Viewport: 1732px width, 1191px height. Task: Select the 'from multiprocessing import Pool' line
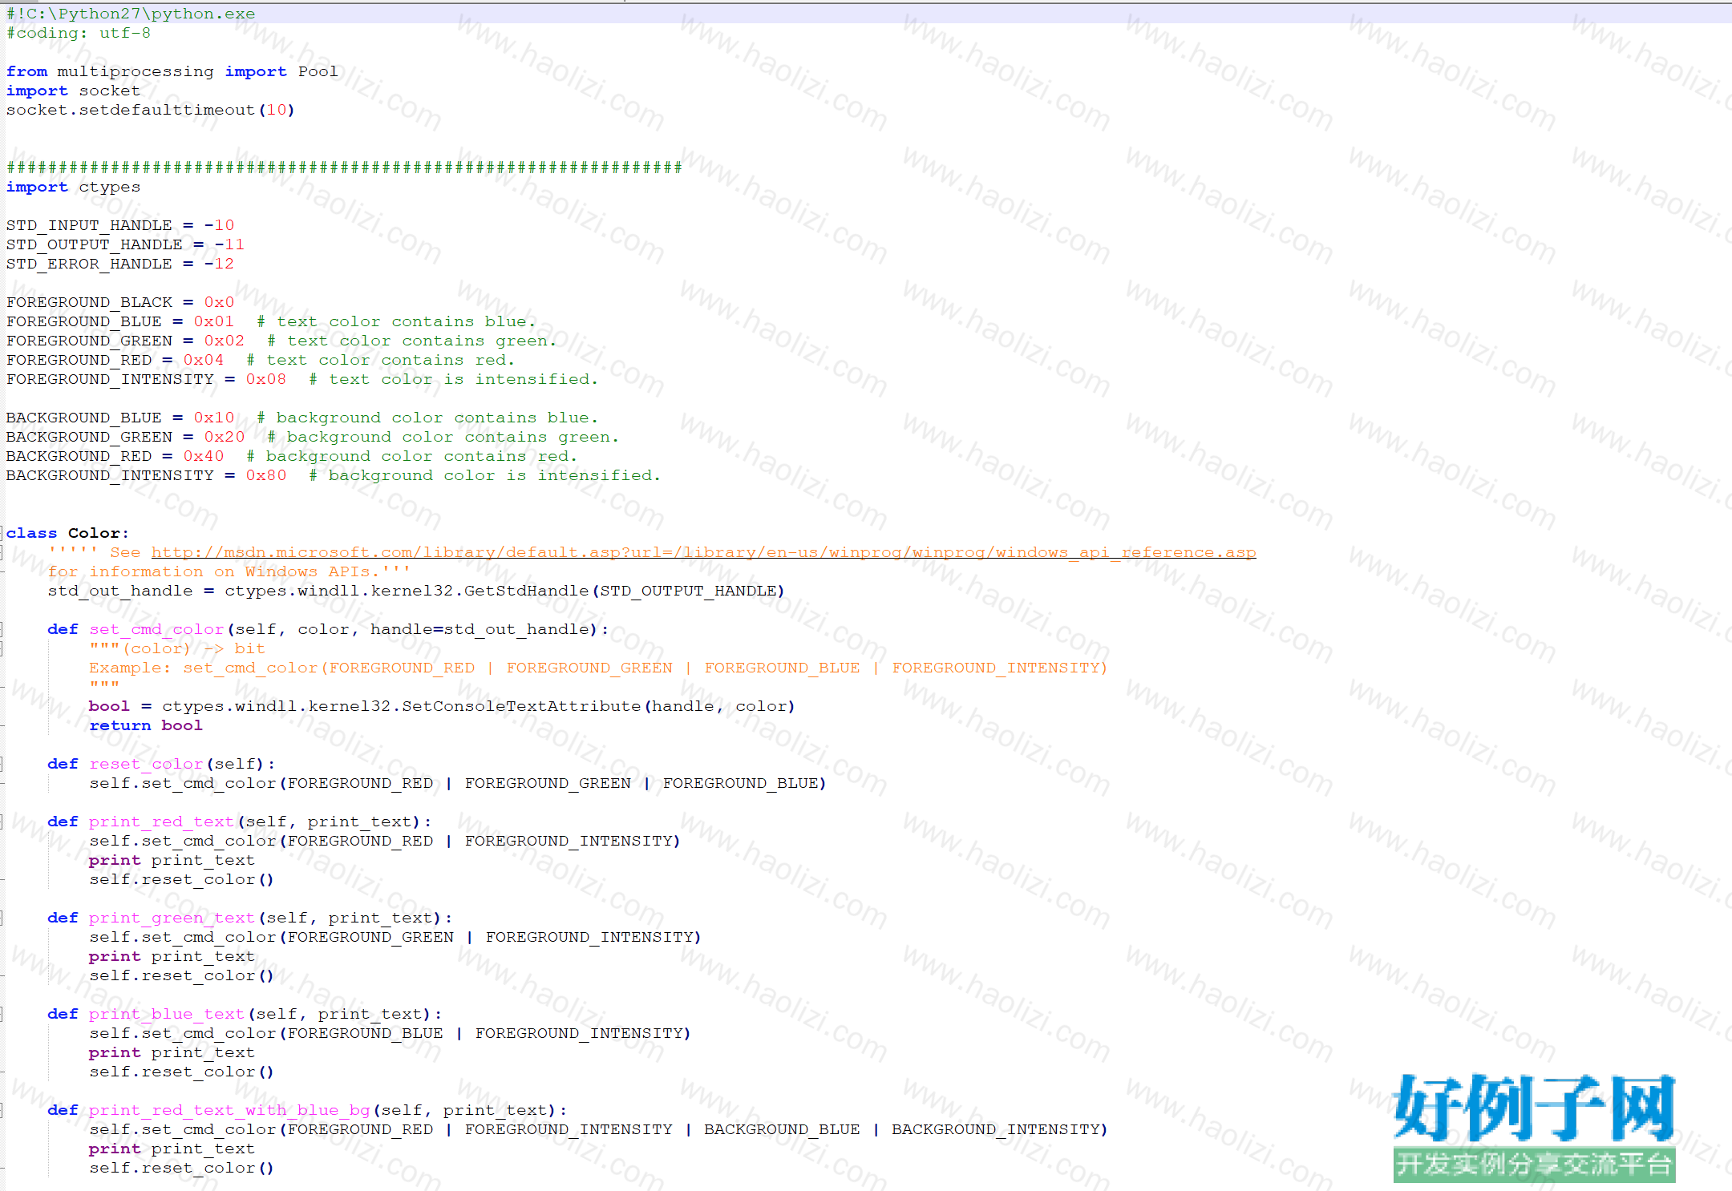tap(172, 71)
